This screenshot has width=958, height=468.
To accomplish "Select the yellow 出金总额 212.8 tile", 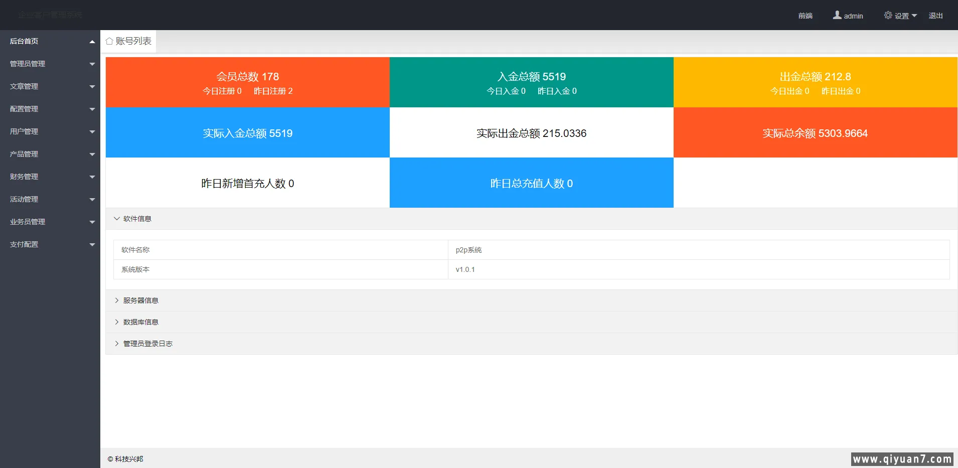I will pos(815,82).
